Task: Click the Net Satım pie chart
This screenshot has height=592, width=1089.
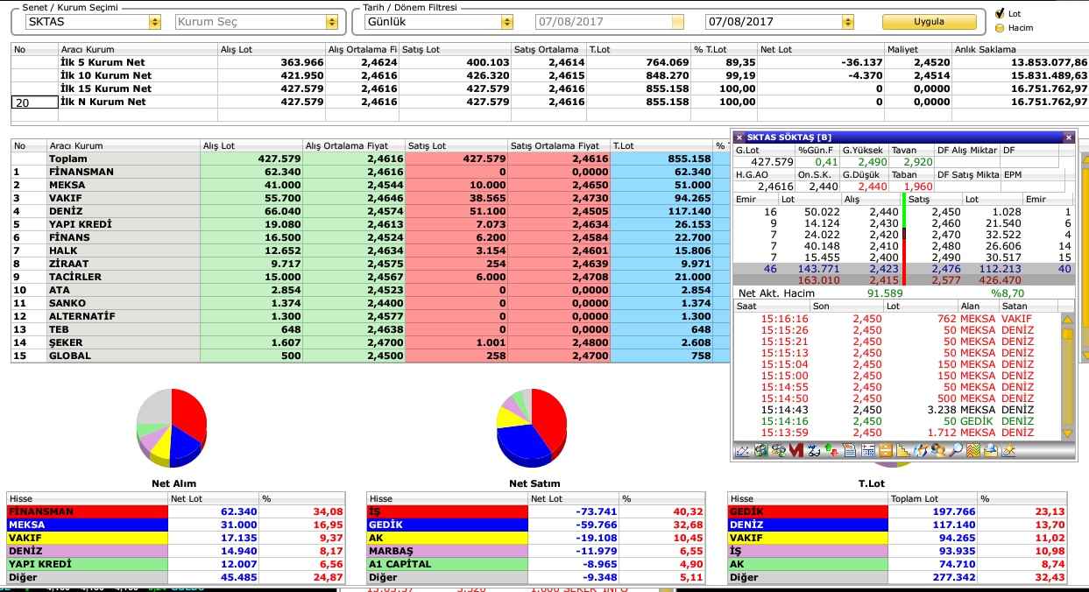Action: tap(531, 428)
